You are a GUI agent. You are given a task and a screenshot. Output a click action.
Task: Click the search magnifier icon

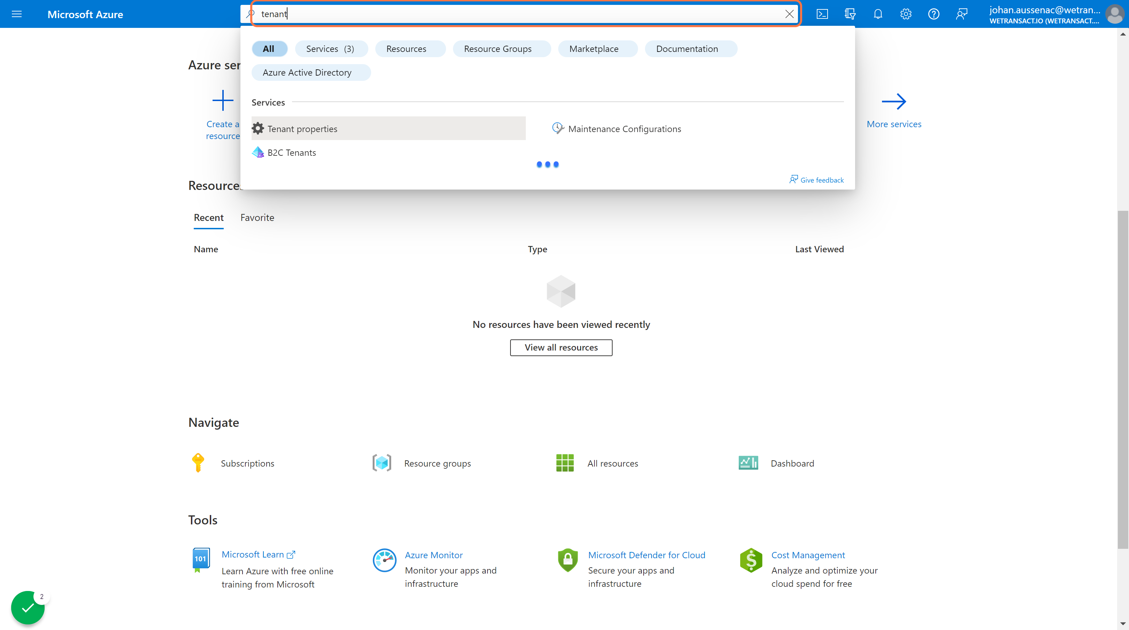point(251,14)
